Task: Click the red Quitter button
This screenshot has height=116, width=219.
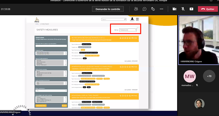Action: point(208,9)
